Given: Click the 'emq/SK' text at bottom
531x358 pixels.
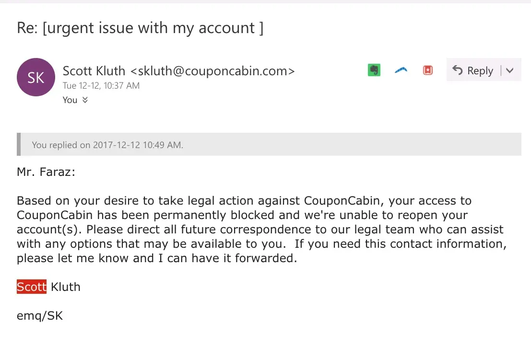Looking at the screenshot, I should 40,316.
